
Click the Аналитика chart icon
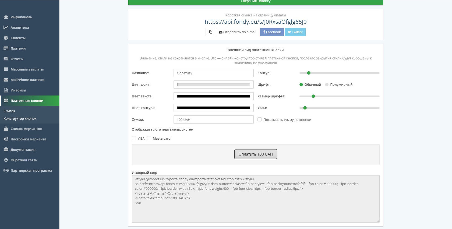[6, 27]
